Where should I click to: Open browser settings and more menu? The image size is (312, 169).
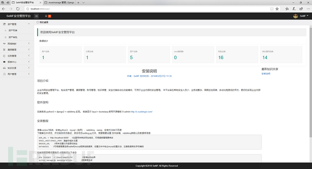pyautogui.click(x=308, y=9)
